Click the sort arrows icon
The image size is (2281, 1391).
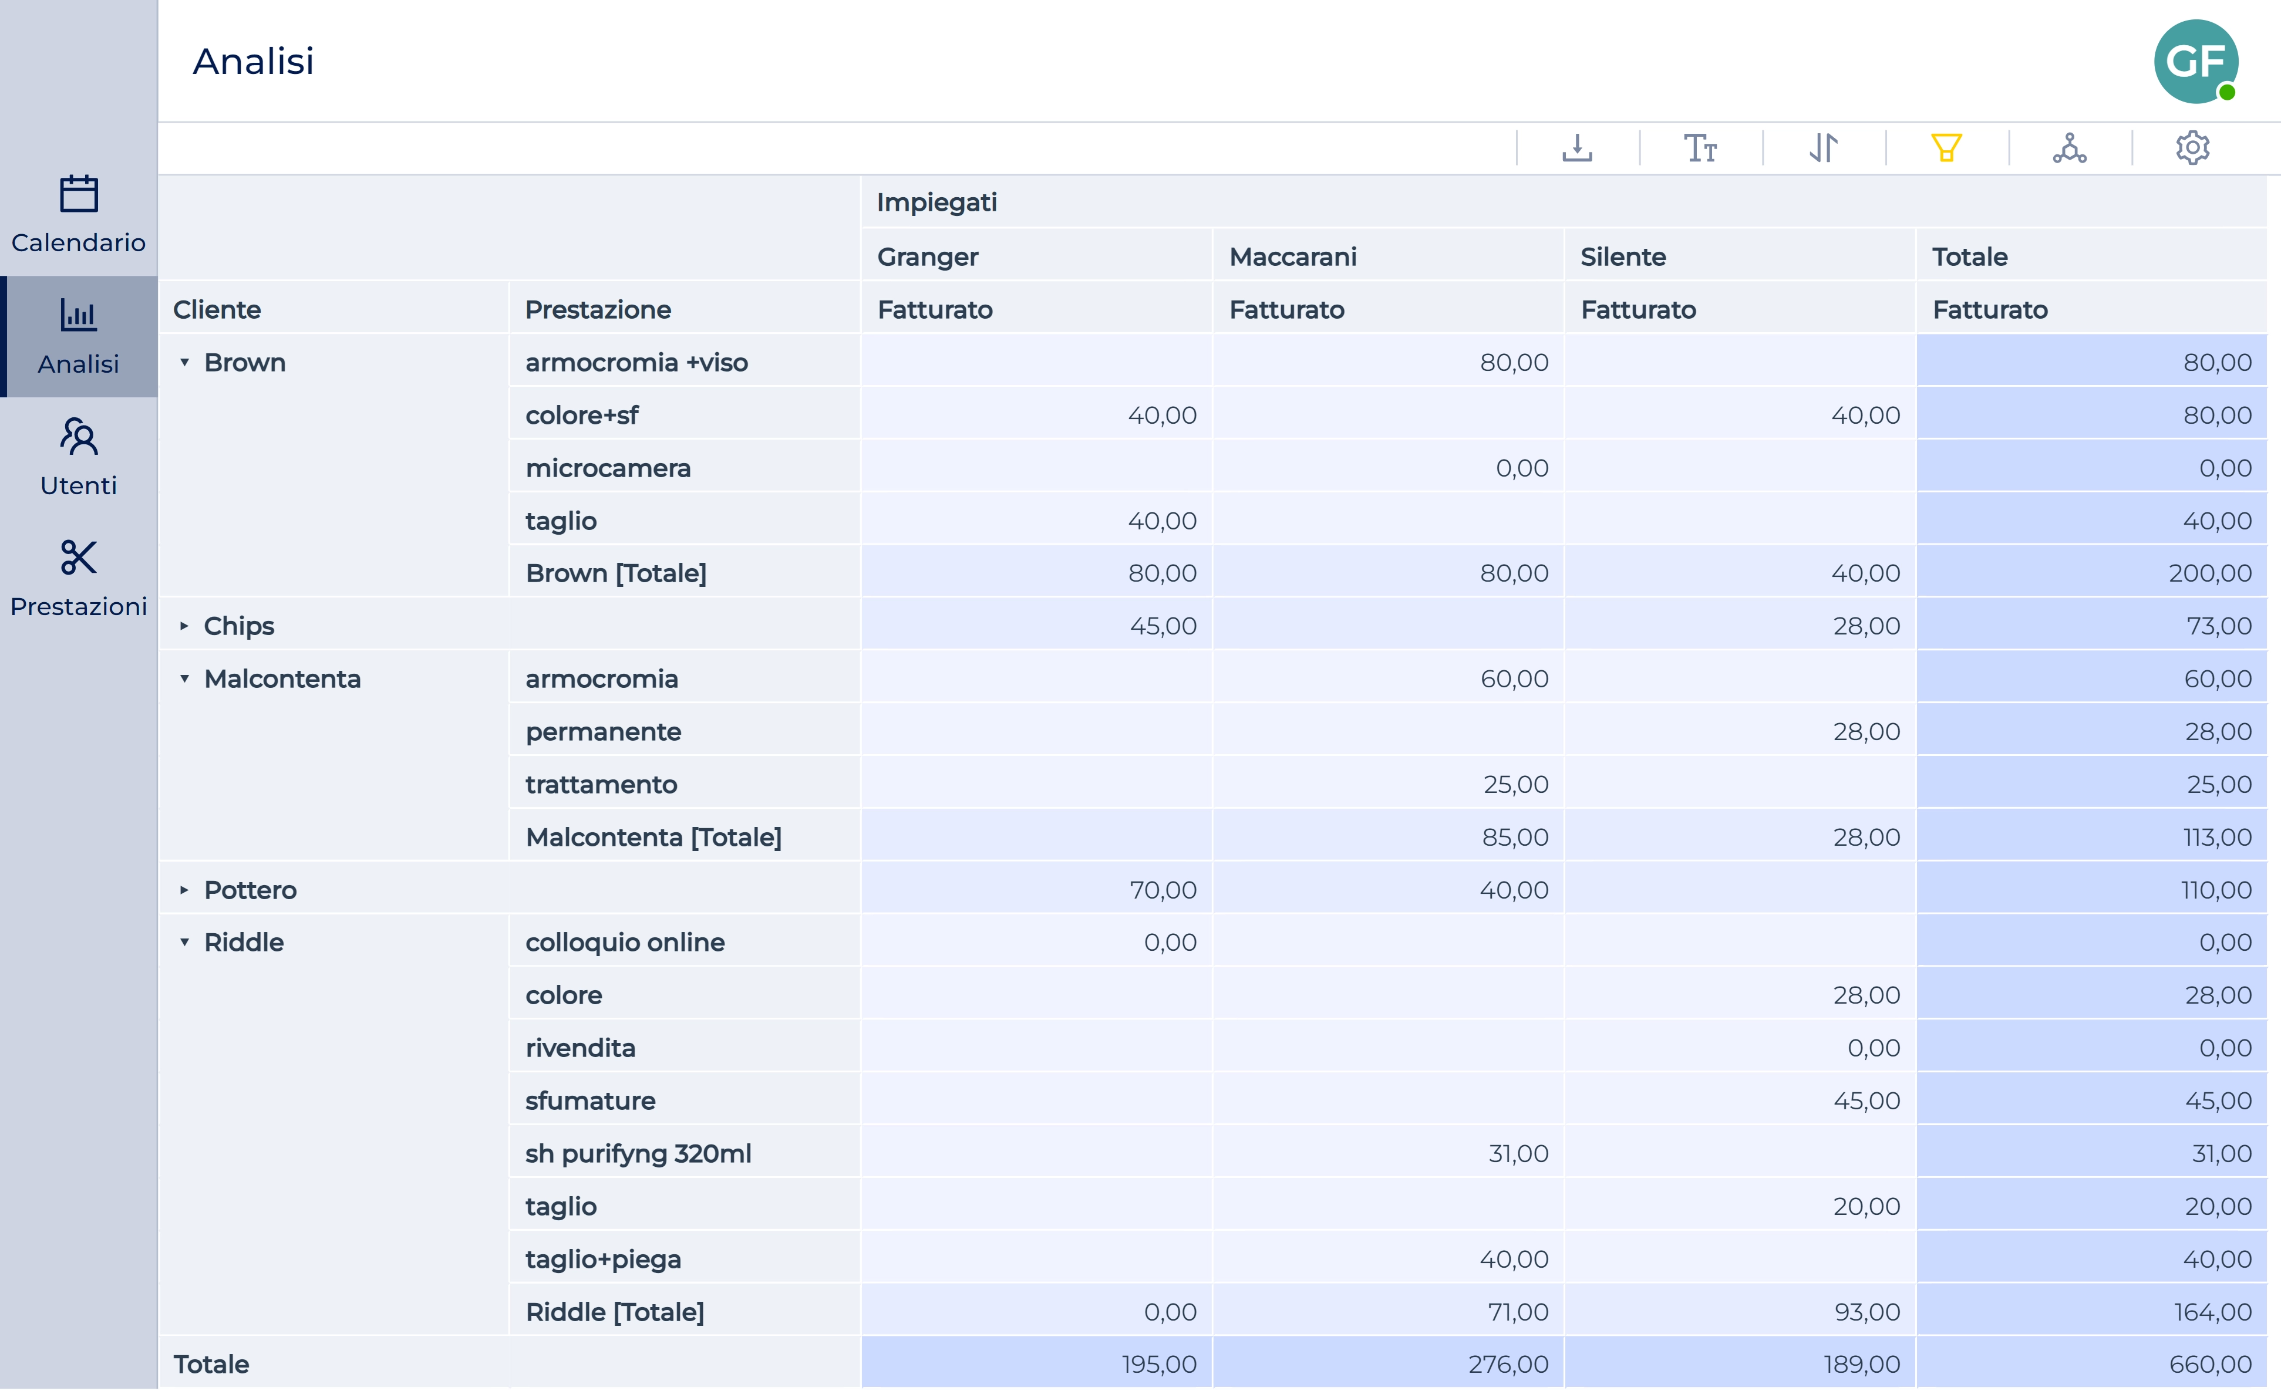(x=1823, y=148)
